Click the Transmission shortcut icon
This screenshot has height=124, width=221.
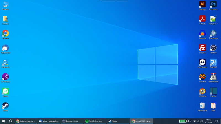tap(213, 77)
